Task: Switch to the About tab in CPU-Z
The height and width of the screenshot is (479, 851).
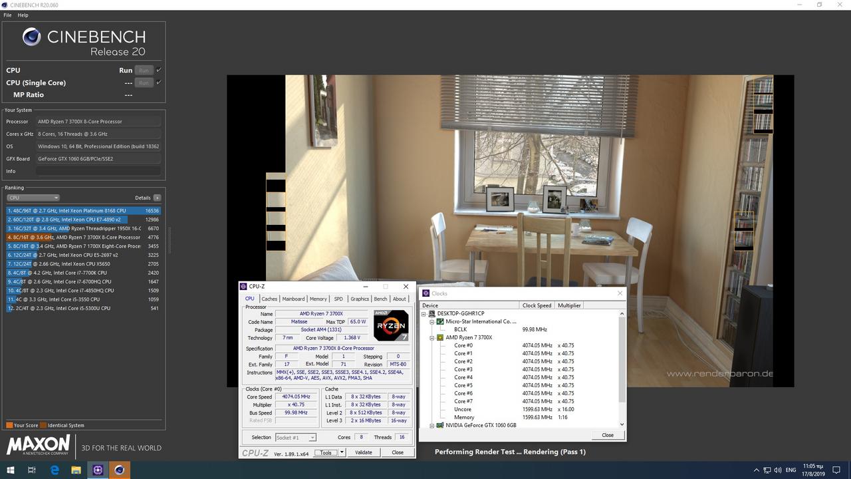Action: click(x=400, y=299)
